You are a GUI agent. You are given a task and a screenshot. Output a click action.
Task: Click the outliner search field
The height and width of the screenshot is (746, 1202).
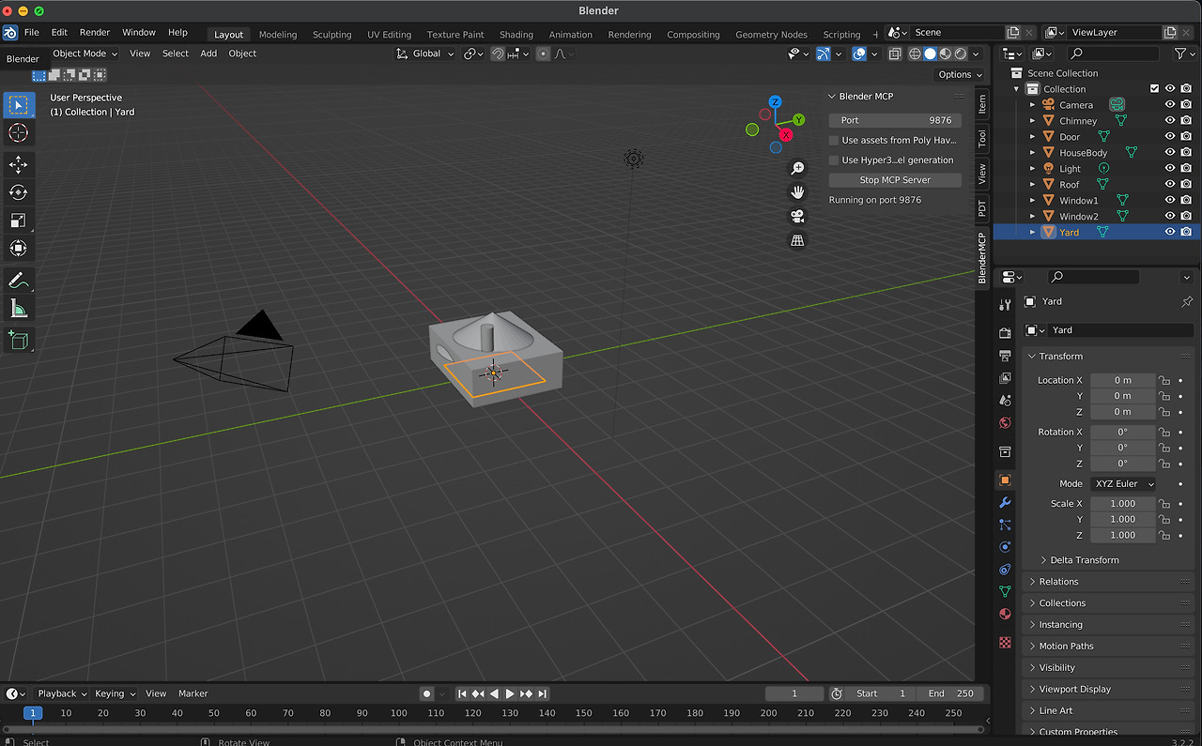pyautogui.click(x=1113, y=53)
